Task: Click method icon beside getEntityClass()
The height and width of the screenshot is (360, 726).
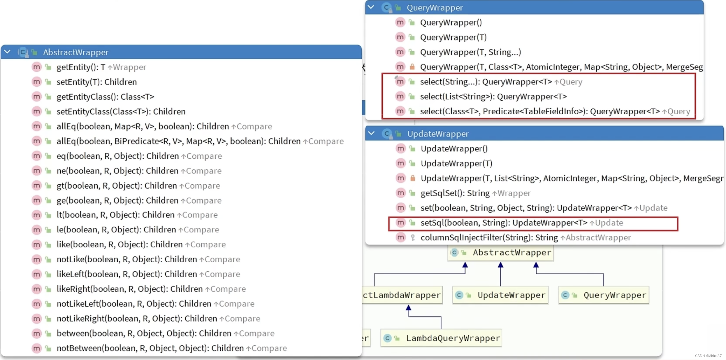Action: 37,97
